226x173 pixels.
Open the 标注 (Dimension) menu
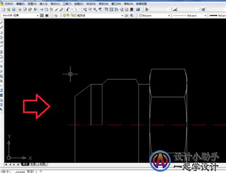tap(91, 4)
